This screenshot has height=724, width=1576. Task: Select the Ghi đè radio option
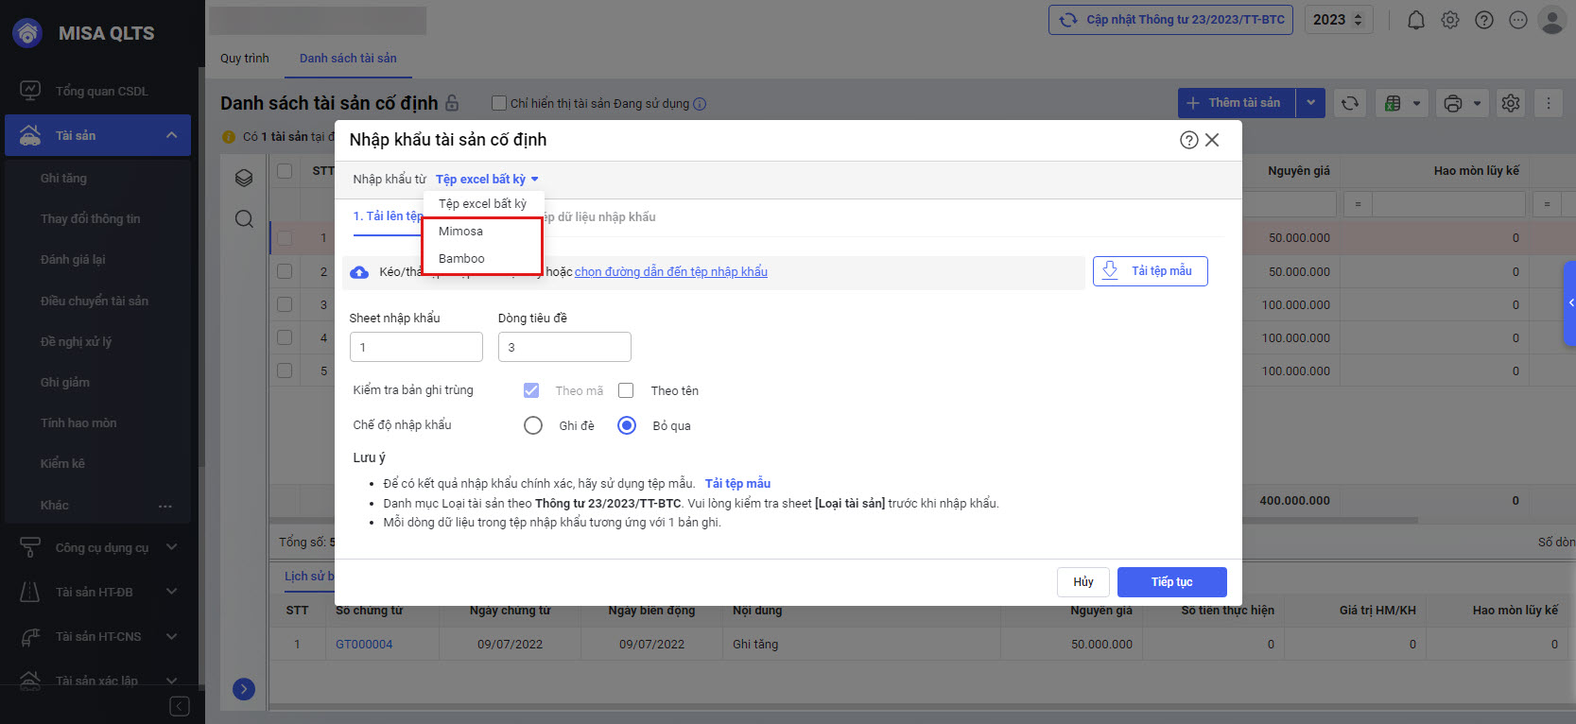[x=533, y=425]
